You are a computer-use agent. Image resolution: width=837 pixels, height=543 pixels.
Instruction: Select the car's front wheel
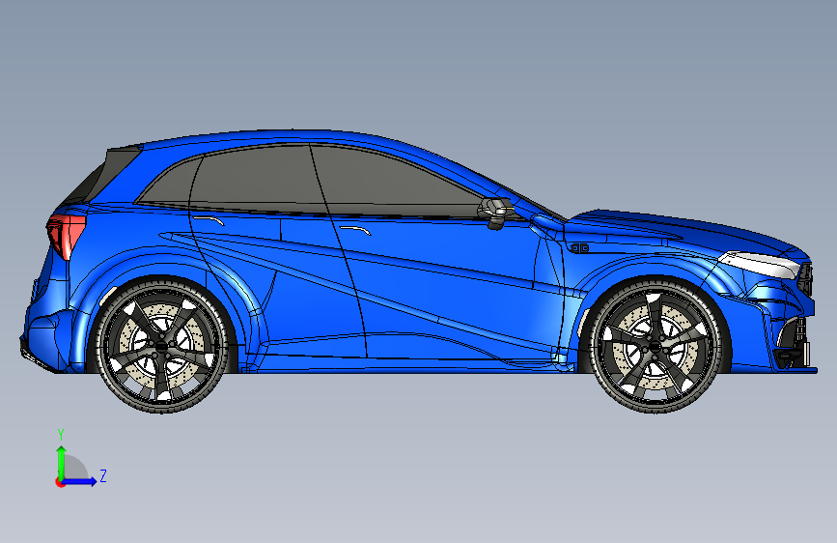click(x=656, y=346)
